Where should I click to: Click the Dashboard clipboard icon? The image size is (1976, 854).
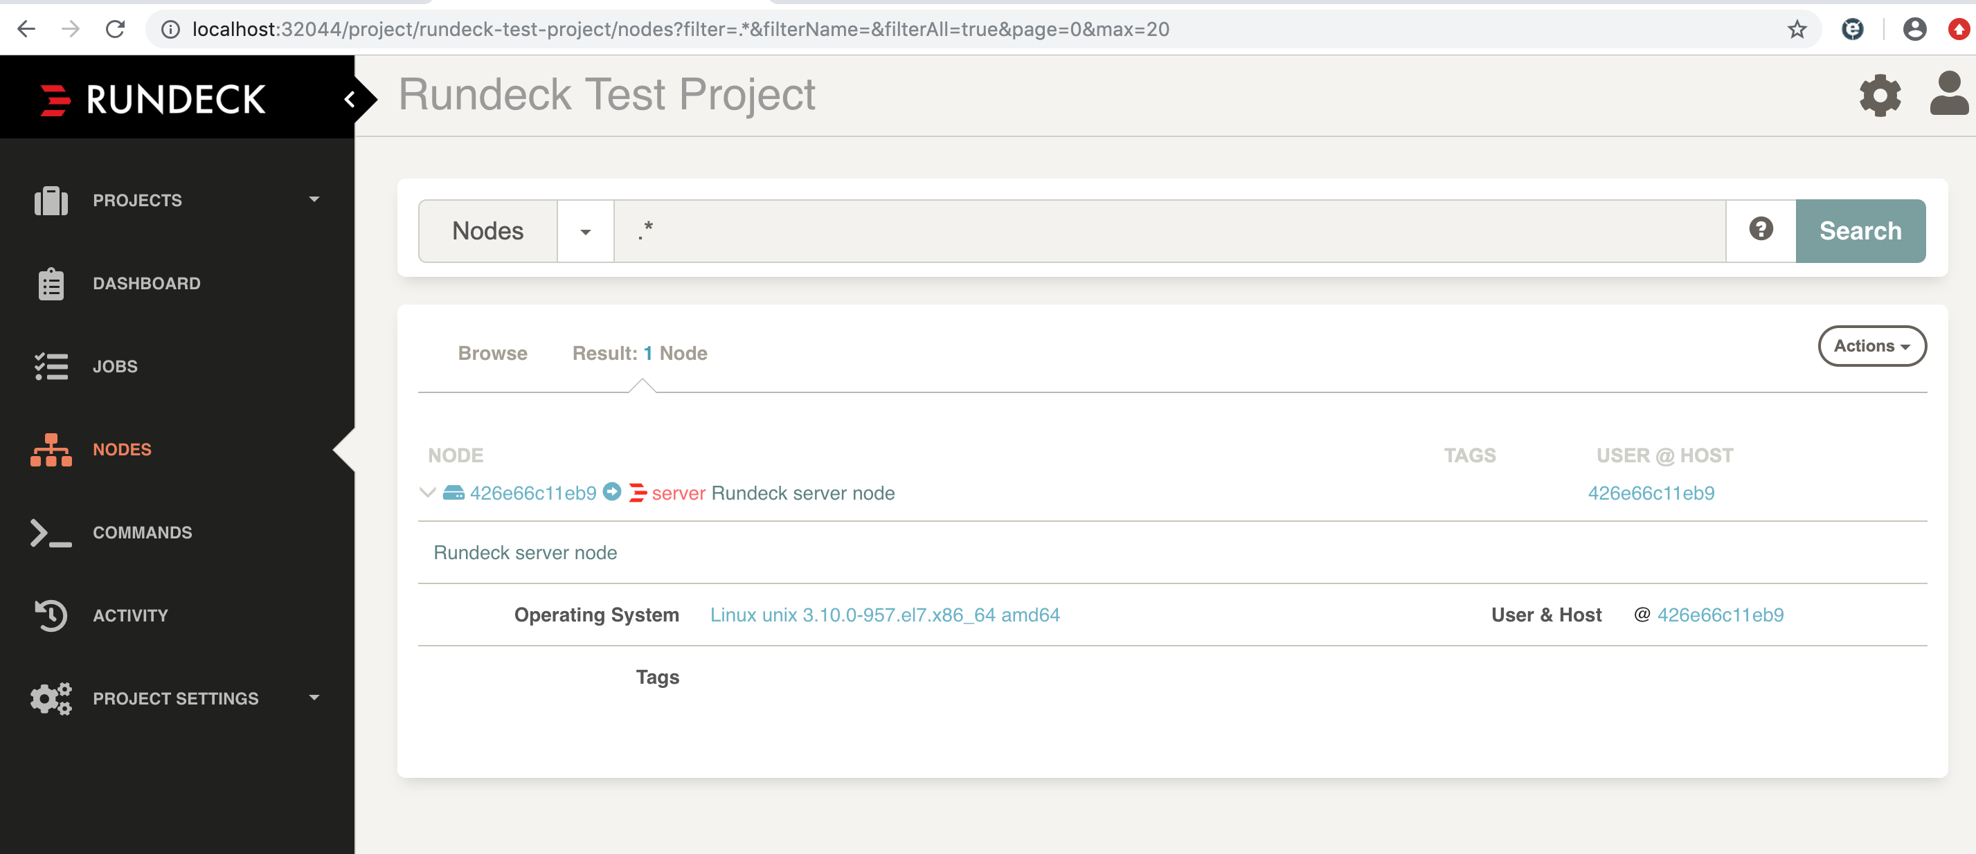pyautogui.click(x=50, y=283)
